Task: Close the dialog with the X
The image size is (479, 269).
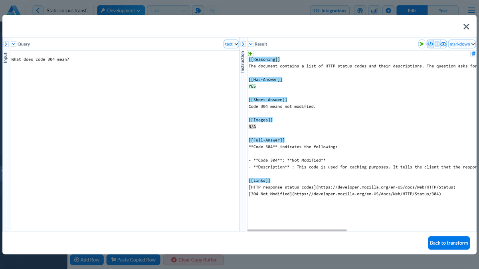Action: (x=466, y=27)
